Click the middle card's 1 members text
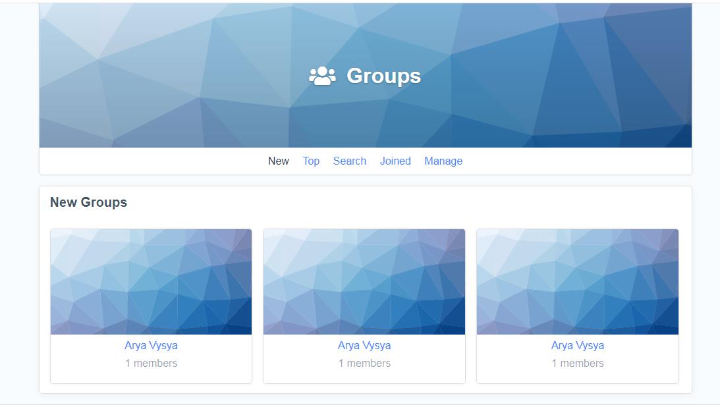Image resolution: width=720 pixels, height=409 pixels. [364, 363]
